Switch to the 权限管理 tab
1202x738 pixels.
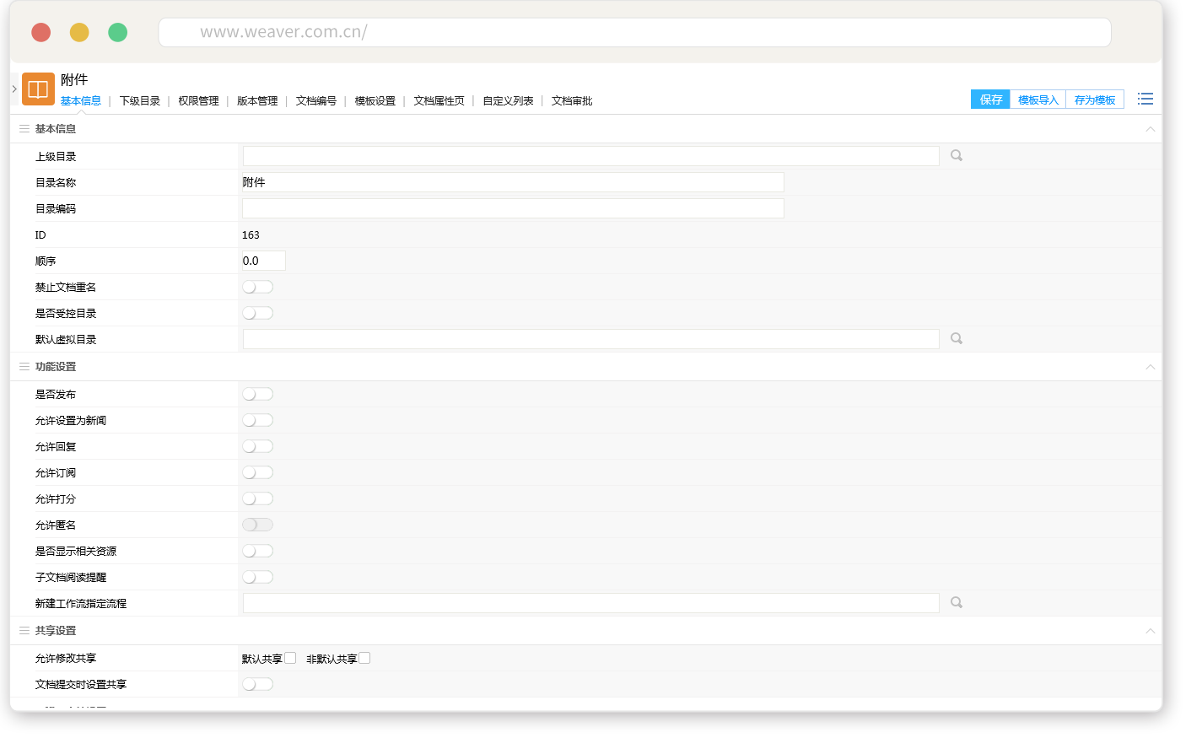(x=198, y=101)
